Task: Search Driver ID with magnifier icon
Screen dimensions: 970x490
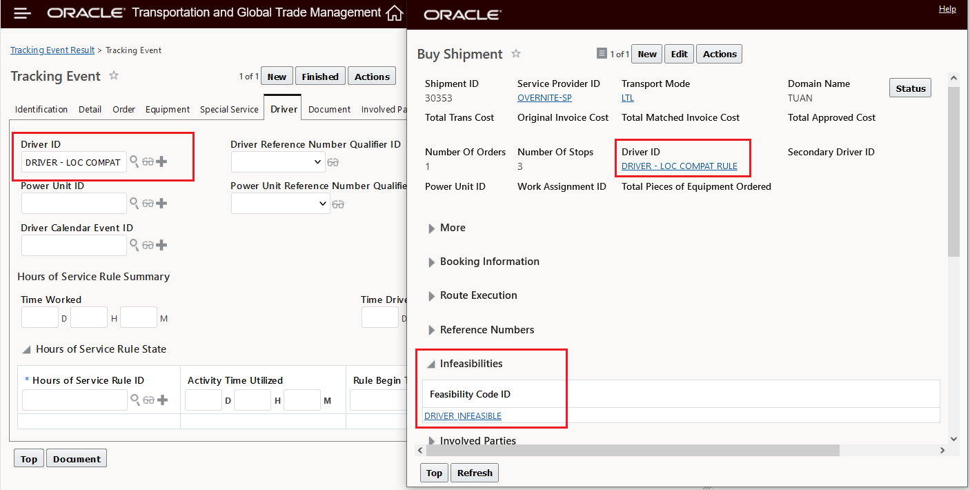Action: (135, 161)
